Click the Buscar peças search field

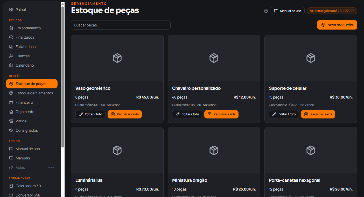(x=121, y=25)
